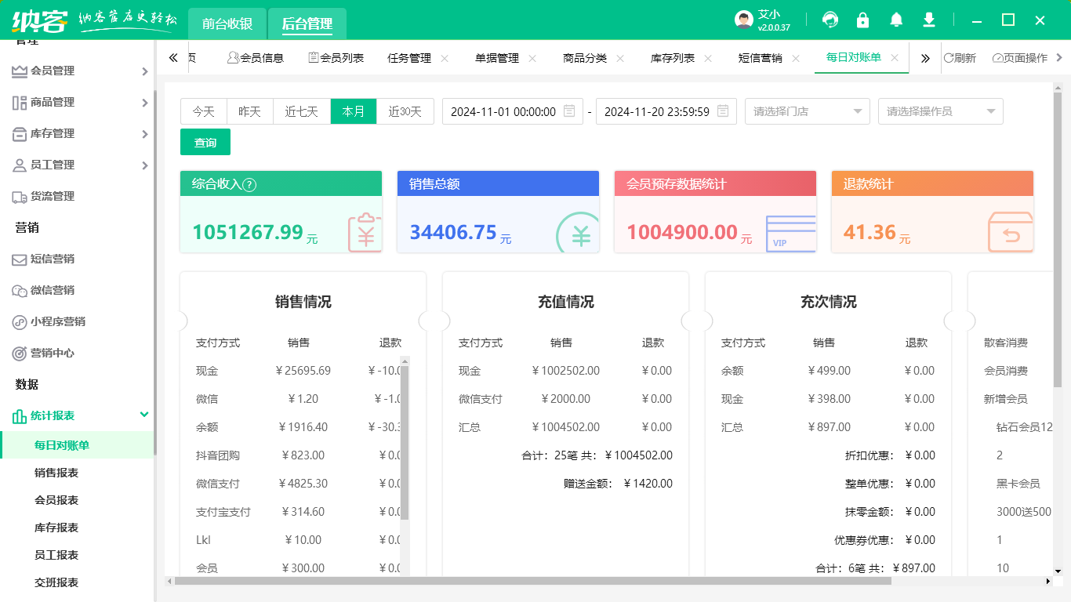Open calendar picker for end date
The height and width of the screenshot is (602, 1071).
[723, 111]
